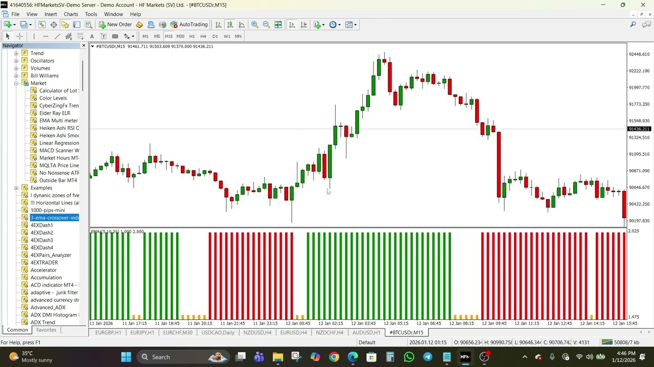The height and width of the screenshot is (367, 654).
Task: Switch to the USDCAD,Daily chart tab
Action: (x=218, y=332)
